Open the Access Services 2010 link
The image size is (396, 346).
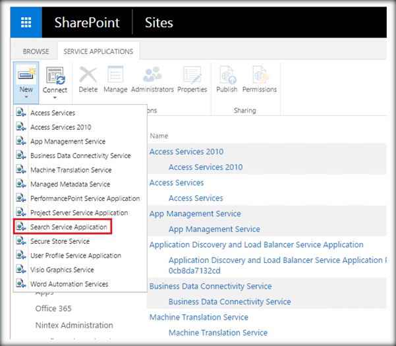[186, 152]
